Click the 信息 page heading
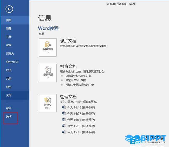This screenshot has height=147, width=169. point(45,18)
